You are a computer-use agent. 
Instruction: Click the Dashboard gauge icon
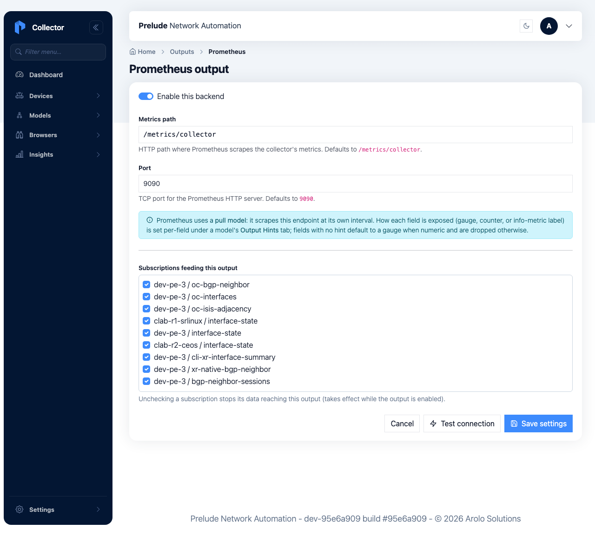20,74
